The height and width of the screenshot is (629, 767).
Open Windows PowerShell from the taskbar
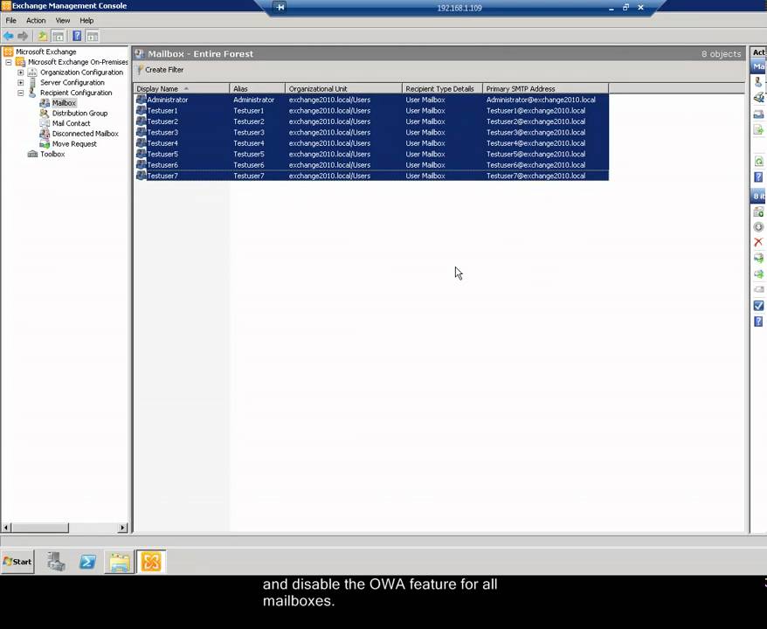pyautogui.click(x=87, y=562)
